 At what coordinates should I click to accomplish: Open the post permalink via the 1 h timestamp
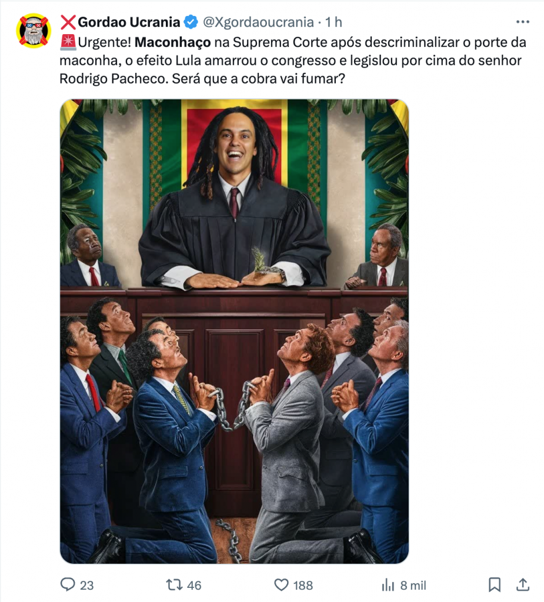333,22
